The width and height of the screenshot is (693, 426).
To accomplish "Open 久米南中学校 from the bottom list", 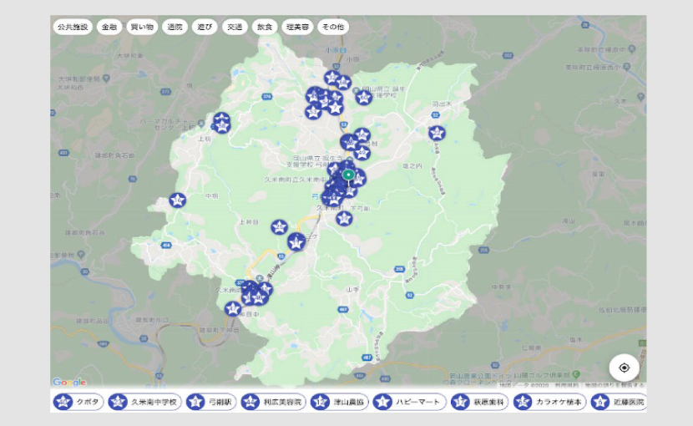I will 144,402.
